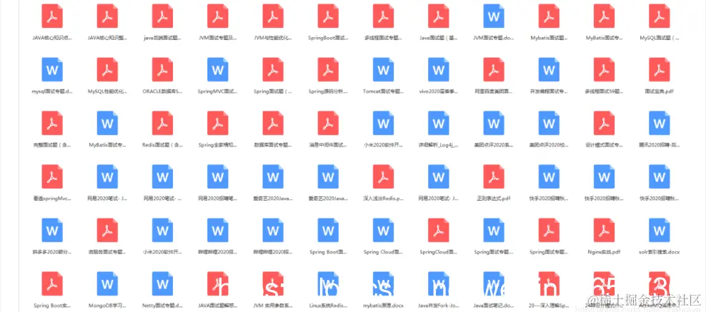This screenshot has height=312, width=706.
Task: Click the 'Redis面试题（含' PDF icon
Action: tap(162, 123)
